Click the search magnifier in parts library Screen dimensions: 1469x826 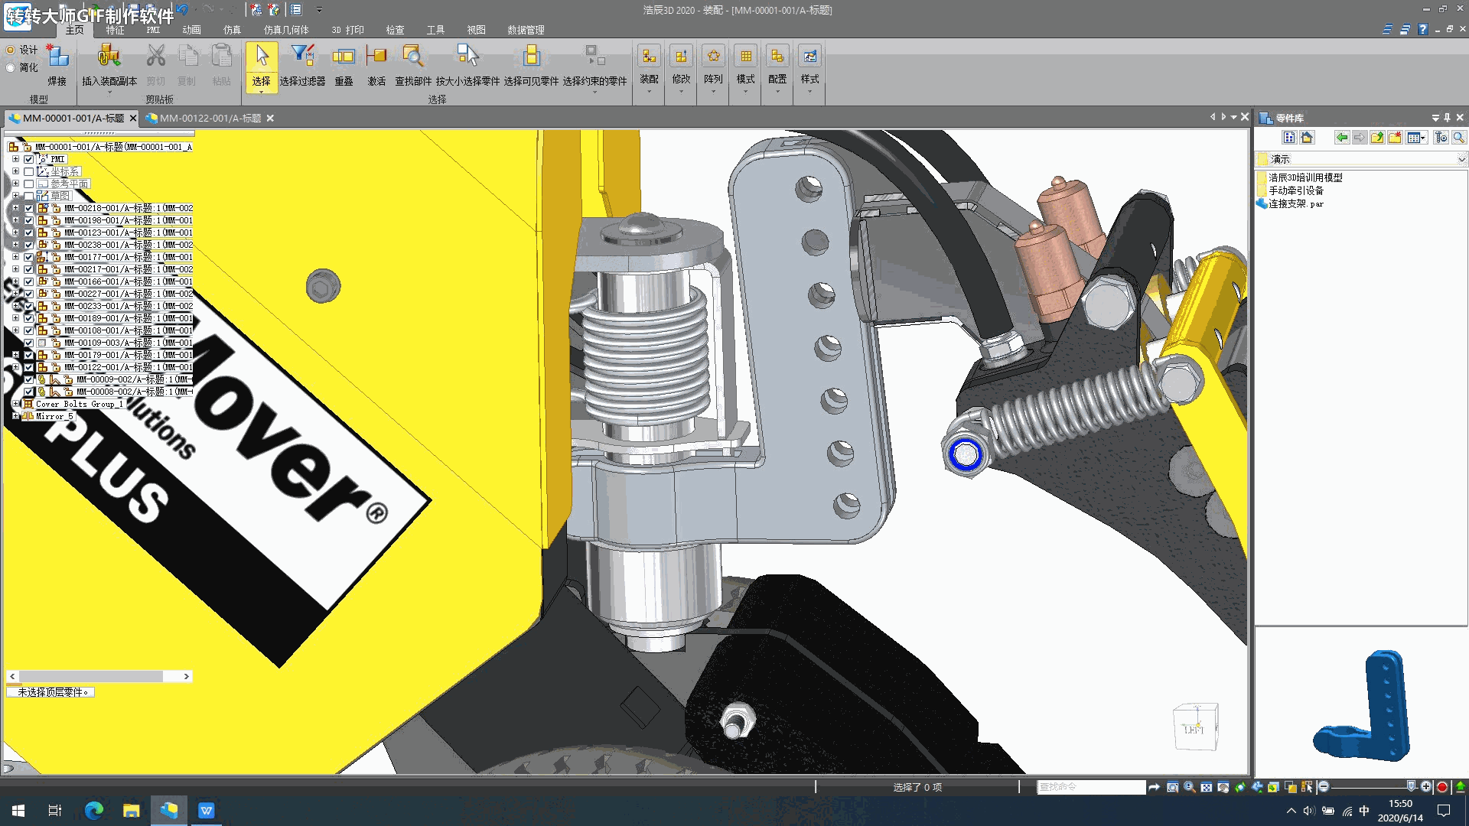(x=1459, y=138)
